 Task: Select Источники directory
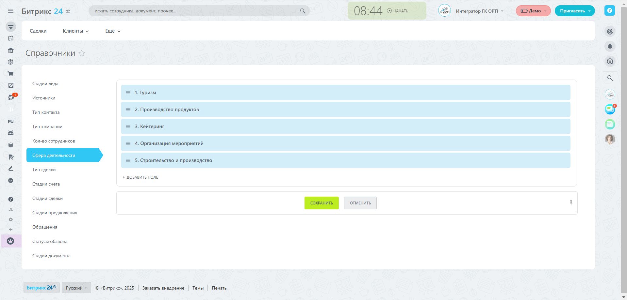point(44,98)
